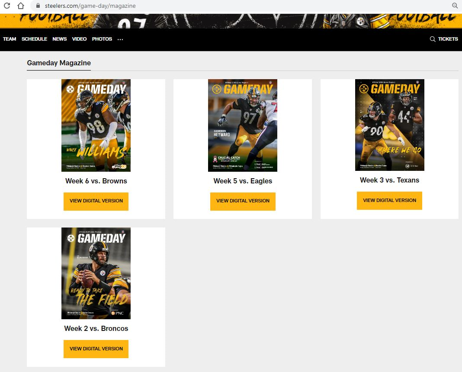Click the Week 3 vs. Texans title
This screenshot has width=462, height=372.
point(389,180)
